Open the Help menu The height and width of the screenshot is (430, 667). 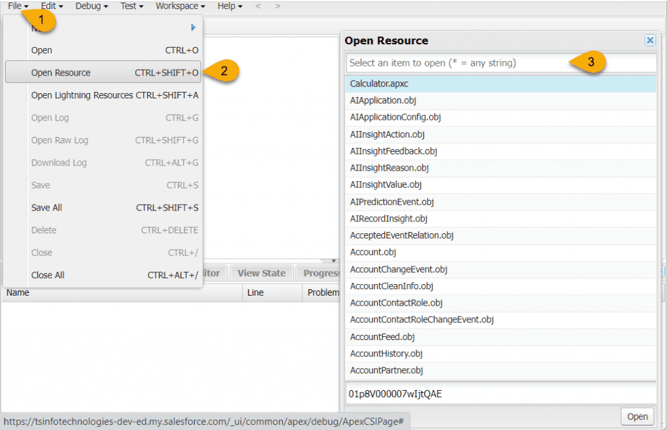(227, 6)
